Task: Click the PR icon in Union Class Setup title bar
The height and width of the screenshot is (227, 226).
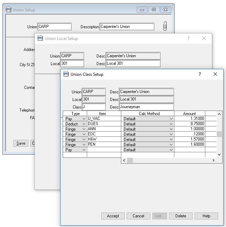Action: [66, 74]
